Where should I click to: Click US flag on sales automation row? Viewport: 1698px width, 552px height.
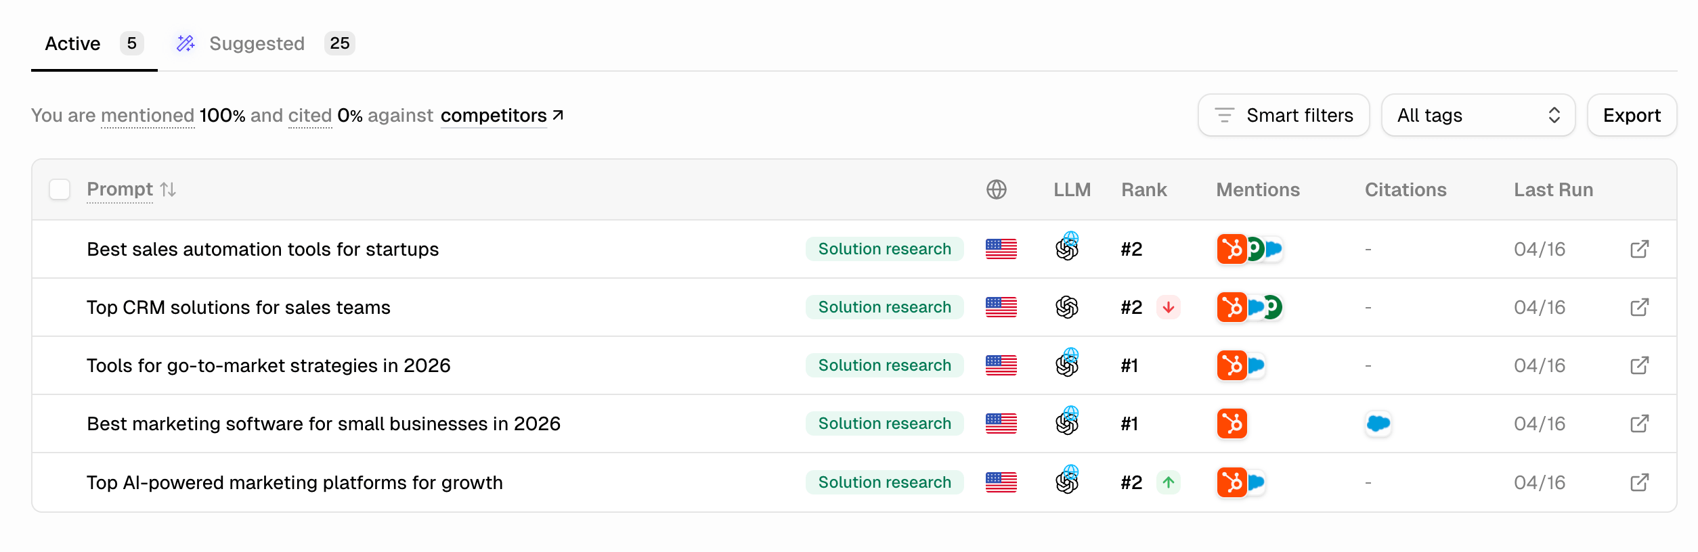pyautogui.click(x=1001, y=249)
